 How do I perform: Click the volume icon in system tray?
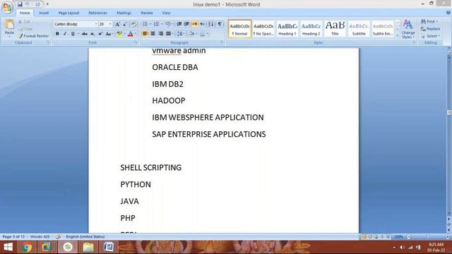point(402,247)
